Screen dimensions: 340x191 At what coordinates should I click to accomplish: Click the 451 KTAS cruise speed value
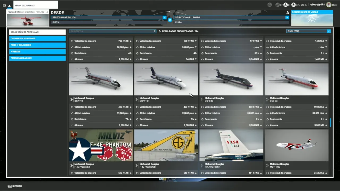(254, 173)
